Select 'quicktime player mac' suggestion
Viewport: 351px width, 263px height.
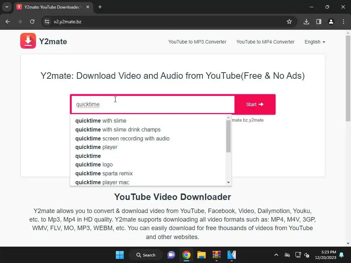tap(148, 182)
